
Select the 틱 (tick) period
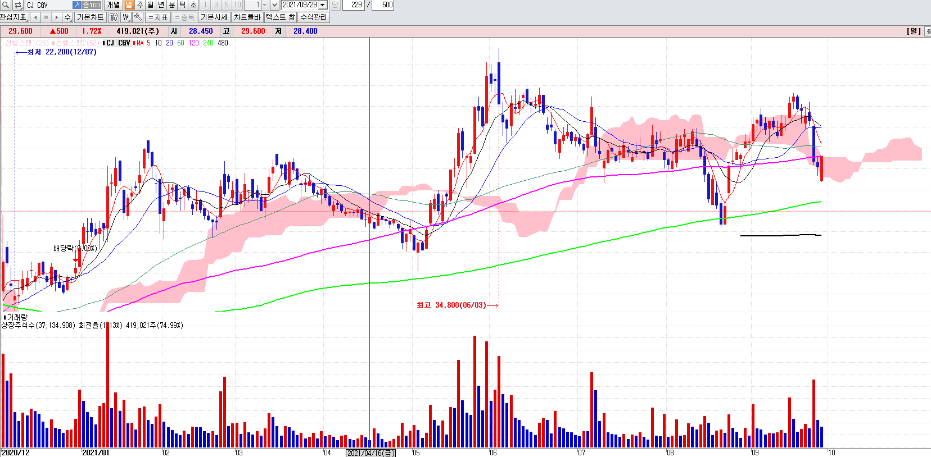tap(183, 5)
